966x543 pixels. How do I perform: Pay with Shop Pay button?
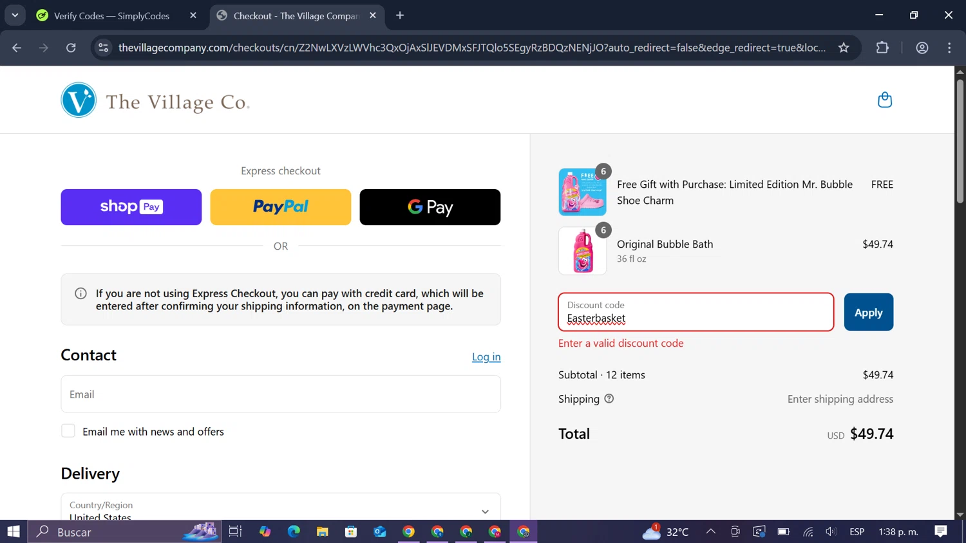point(131,207)
